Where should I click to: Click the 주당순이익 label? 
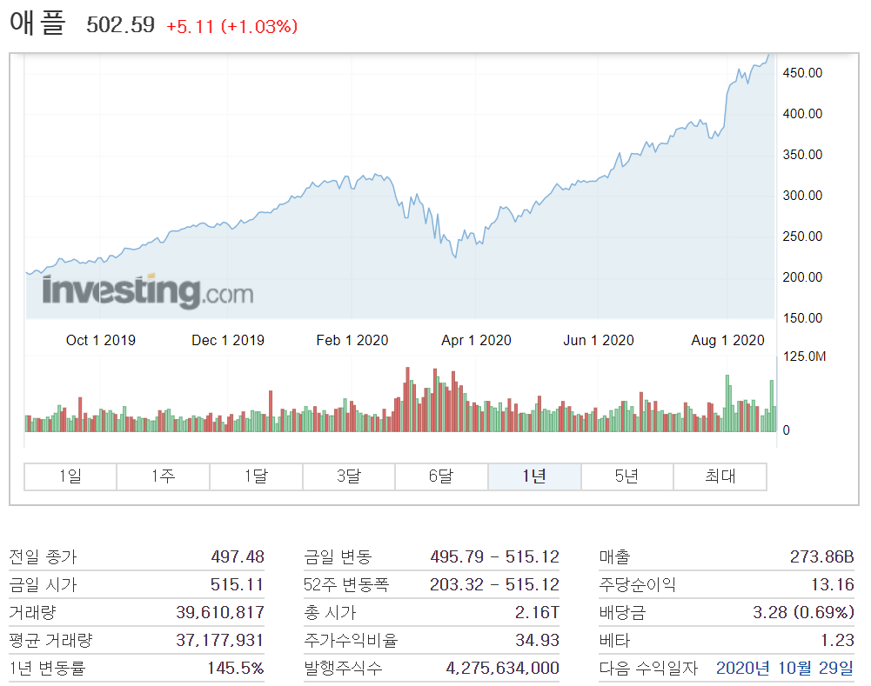coord(637,584)
